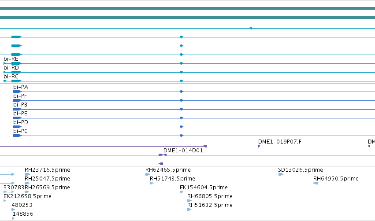Open the RH62465.5prime EST label
The height and width of the screenshot is (221, 375).
[x=168, y=170]
